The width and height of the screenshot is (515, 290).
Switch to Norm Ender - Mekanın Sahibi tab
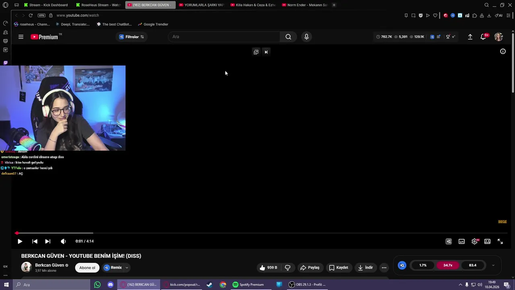[x=305, y=5]
